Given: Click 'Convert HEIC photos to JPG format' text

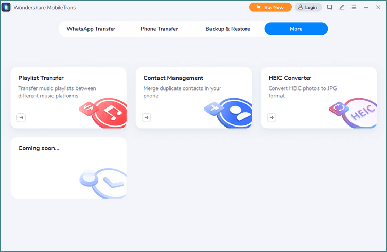Looking at the screenshot, I should [303, 92].
